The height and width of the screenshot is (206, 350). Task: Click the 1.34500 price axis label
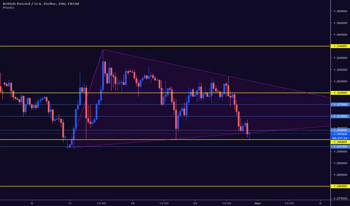coord(340,34)
